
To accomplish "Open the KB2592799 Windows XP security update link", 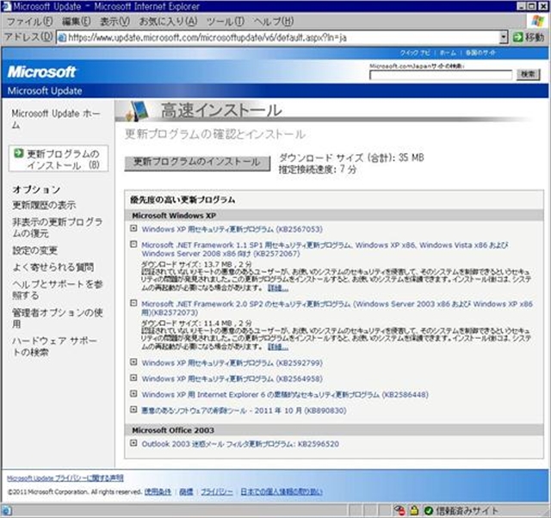I will tap(232, 363).
